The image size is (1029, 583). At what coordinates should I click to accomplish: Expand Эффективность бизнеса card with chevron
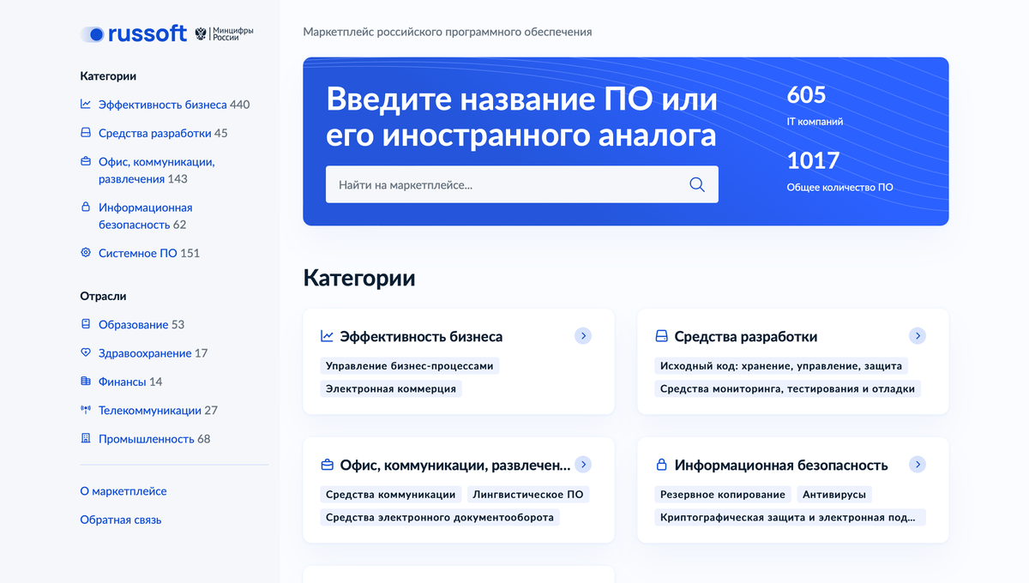tap(583, 336)
